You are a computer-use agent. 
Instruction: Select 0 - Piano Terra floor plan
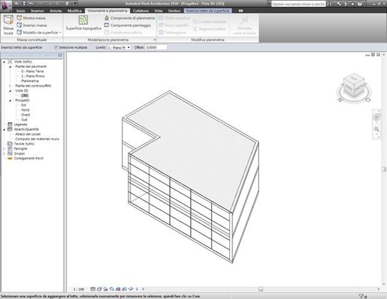tap(32, 71)
